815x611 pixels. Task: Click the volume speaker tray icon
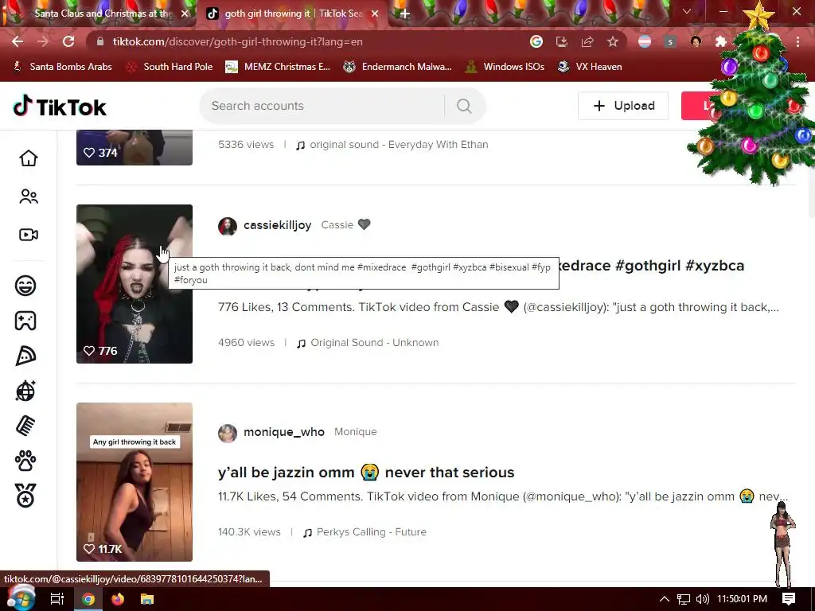pyautogui.click(x=702, y=599)
